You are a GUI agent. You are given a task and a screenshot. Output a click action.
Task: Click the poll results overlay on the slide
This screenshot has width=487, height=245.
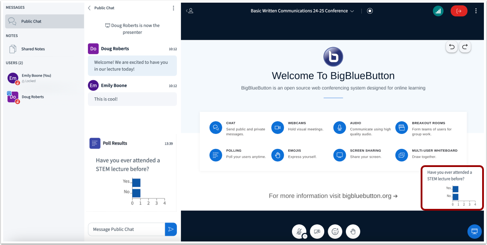point(452,188)
